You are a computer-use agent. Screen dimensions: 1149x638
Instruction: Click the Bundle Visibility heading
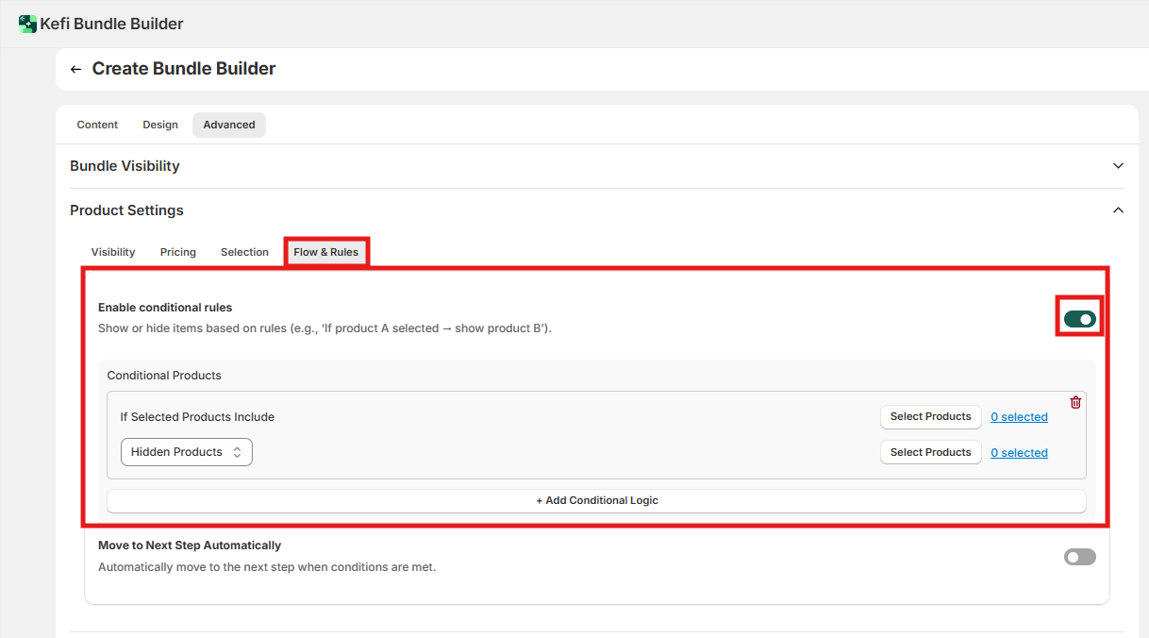pos(125,166)
